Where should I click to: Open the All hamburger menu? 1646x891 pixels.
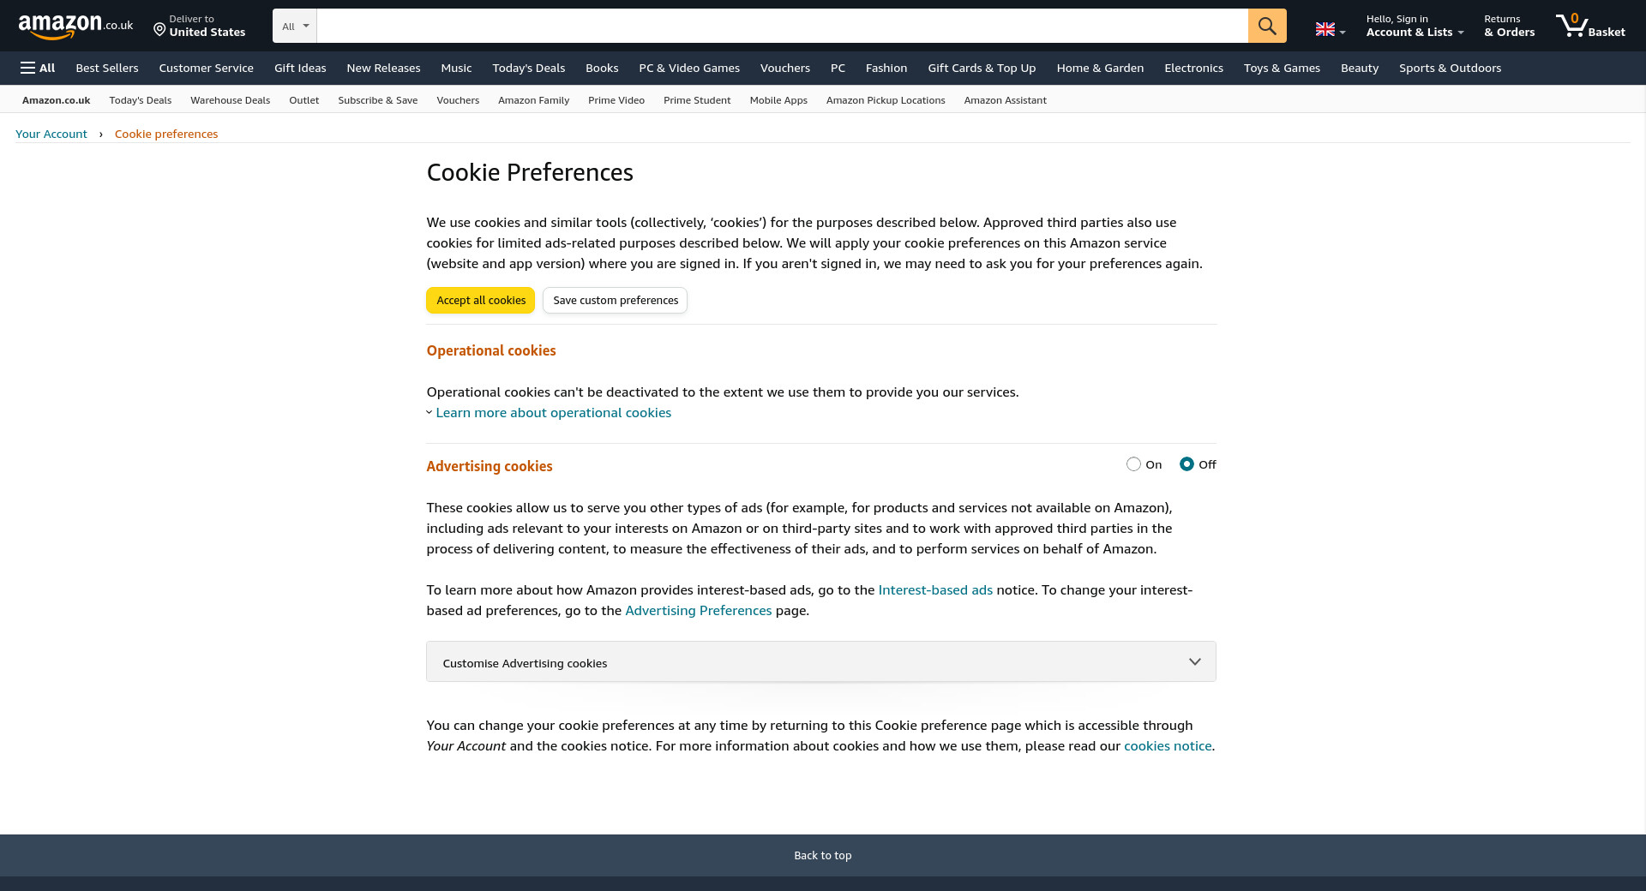point(38,68)
